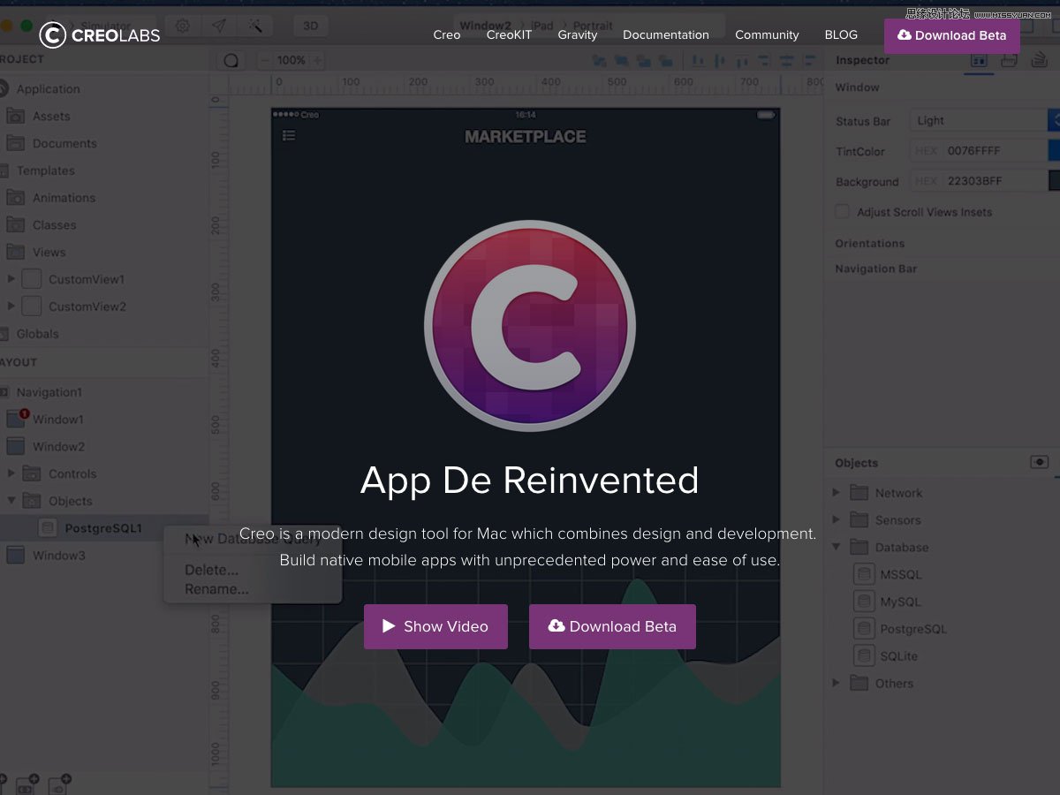
Task: Click the Show Video button
Action: click(x=435, y=626)
